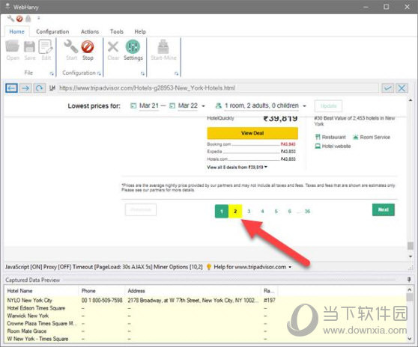Open the Actions tab
The image size is (418, 347).
90,31
